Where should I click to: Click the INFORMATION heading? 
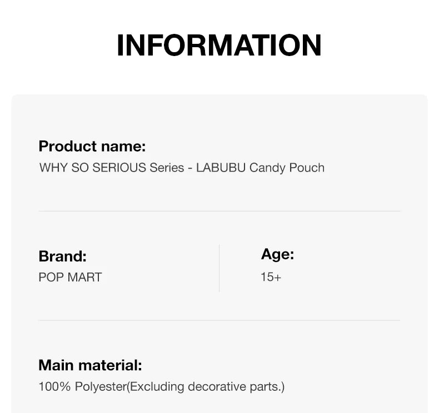pos(219,46)
